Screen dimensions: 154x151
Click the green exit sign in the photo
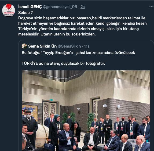(51, 100)
